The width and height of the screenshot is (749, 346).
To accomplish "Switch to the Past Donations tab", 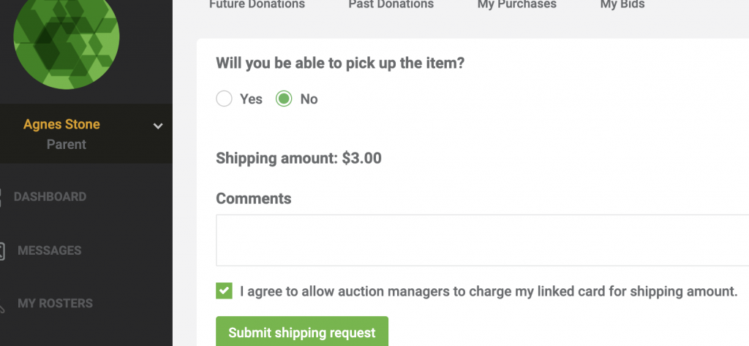I will point(391,4).
